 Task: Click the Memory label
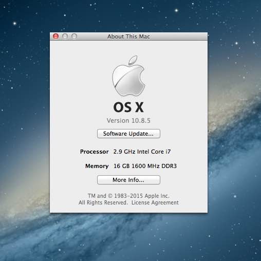click(97, 166)
